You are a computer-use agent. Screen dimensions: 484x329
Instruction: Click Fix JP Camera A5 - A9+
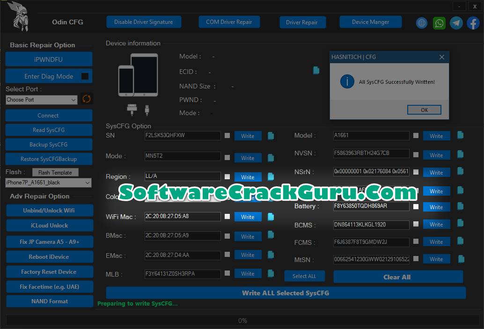[50, 241]
